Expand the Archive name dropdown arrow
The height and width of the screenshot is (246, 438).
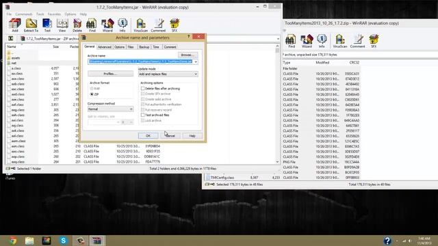[x=196, y=61]
